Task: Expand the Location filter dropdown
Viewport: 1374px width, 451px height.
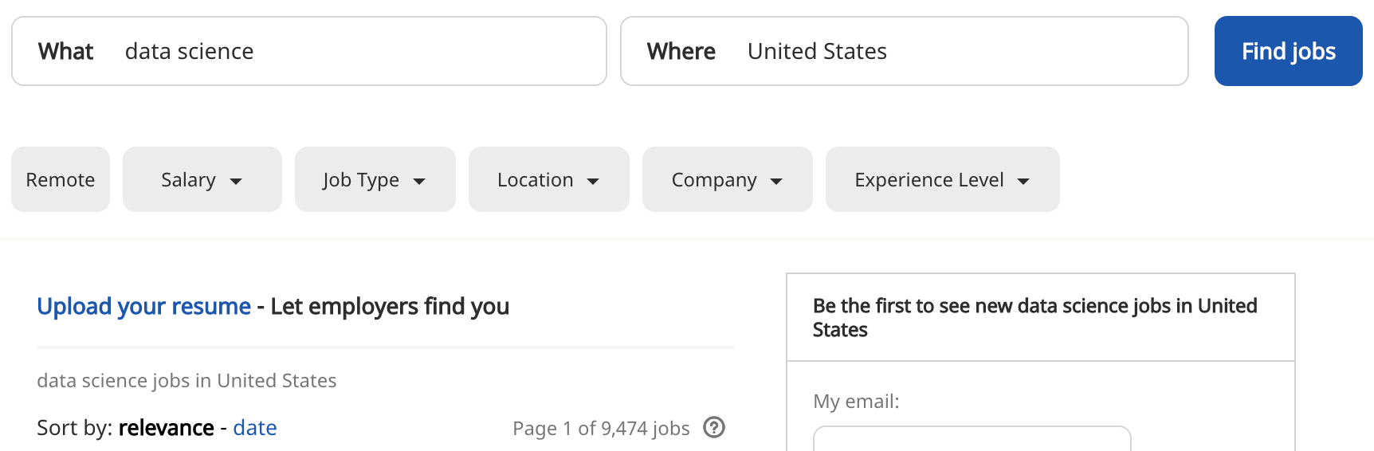Action: pyautogui.click(x=548, y=179)
